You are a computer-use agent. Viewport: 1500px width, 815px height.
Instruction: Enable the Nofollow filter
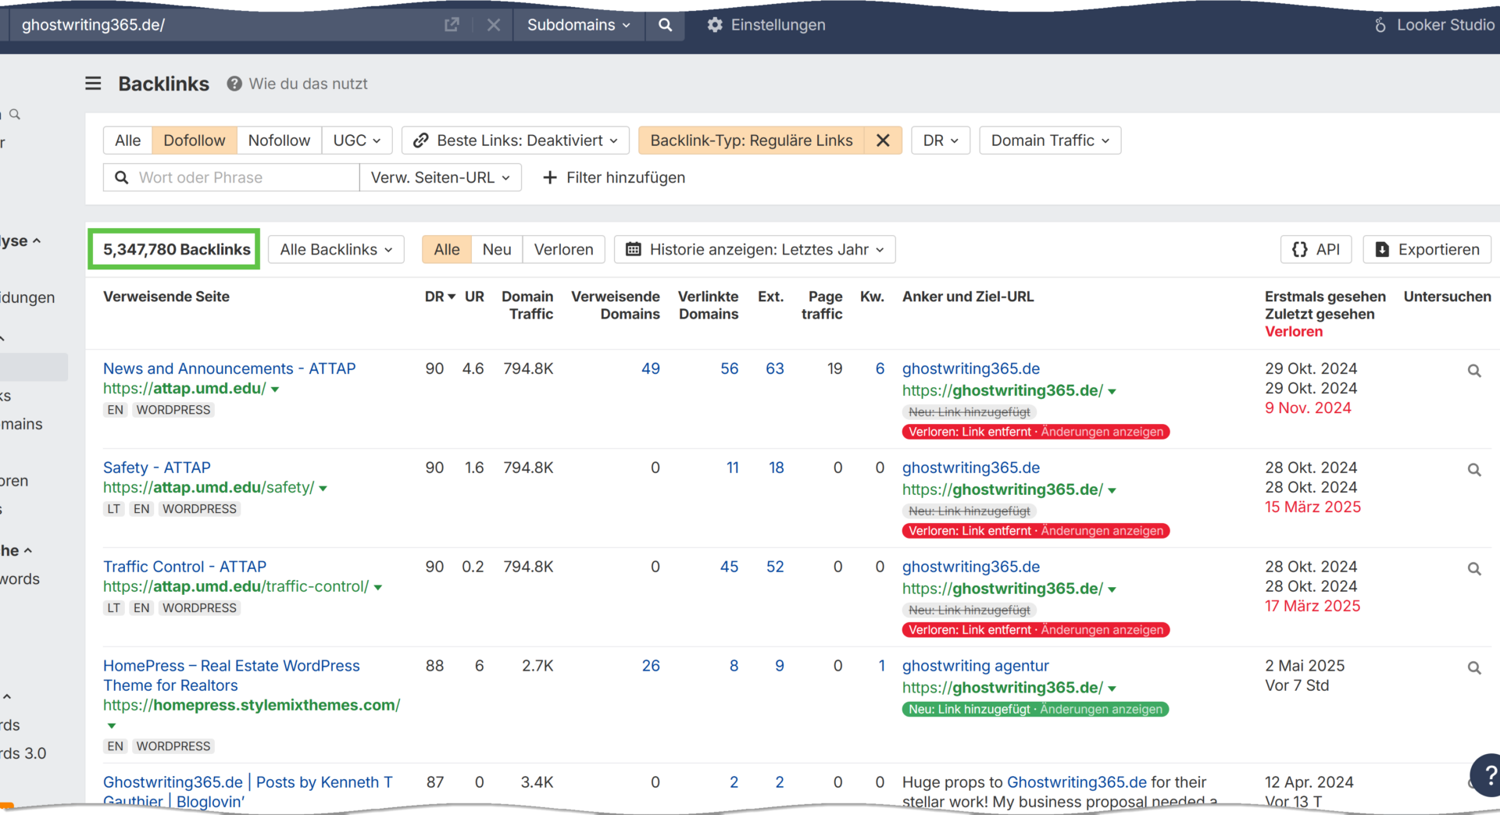(279, 140)
